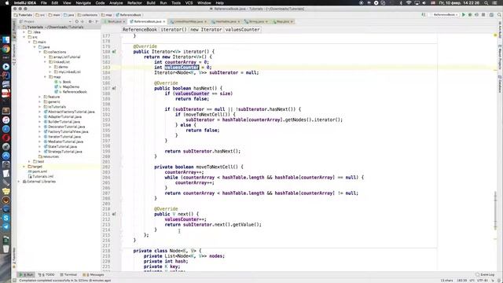Collapse the linkedList package node
This screenshot has width=503, height=283.
pos(46,62)
